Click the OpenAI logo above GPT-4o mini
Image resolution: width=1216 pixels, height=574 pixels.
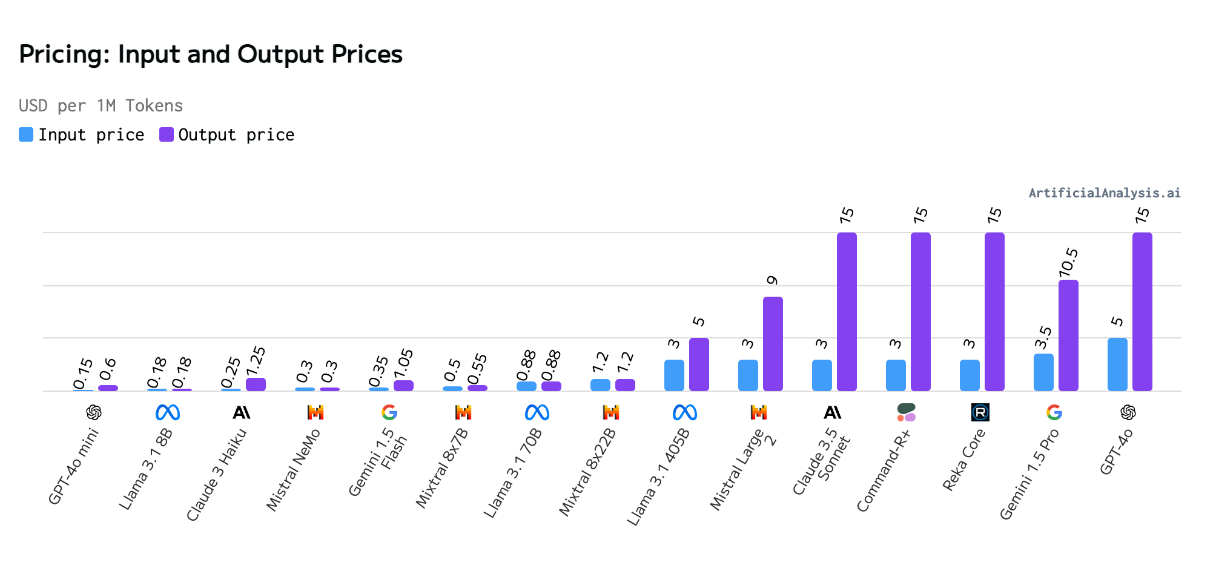tap(94, 412)
